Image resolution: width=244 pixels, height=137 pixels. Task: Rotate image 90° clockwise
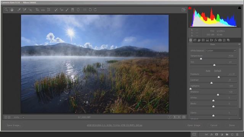coord(95,10)
